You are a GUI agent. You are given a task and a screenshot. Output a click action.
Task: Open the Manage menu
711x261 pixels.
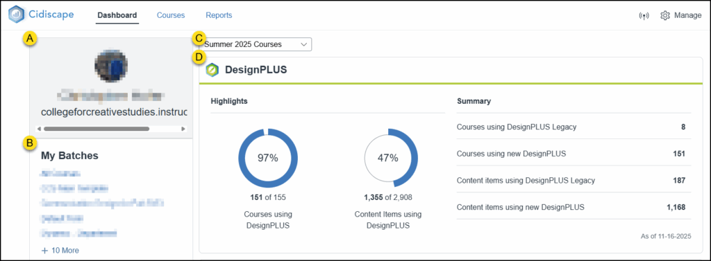[x=681, y=15]
